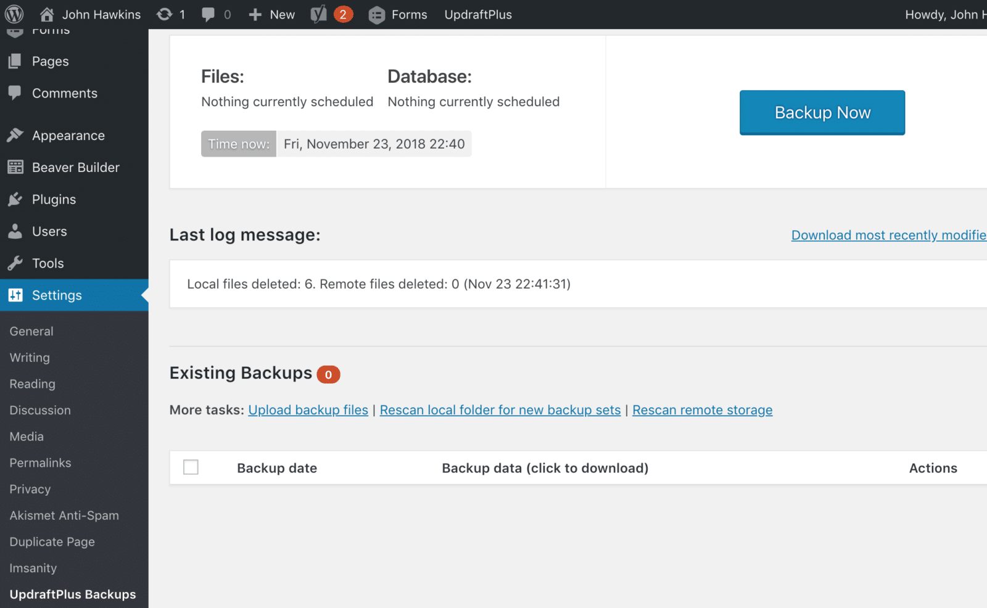The image size is (987, 608).
Task: Open Permalinks settings submenu
Action: (40, 462)
